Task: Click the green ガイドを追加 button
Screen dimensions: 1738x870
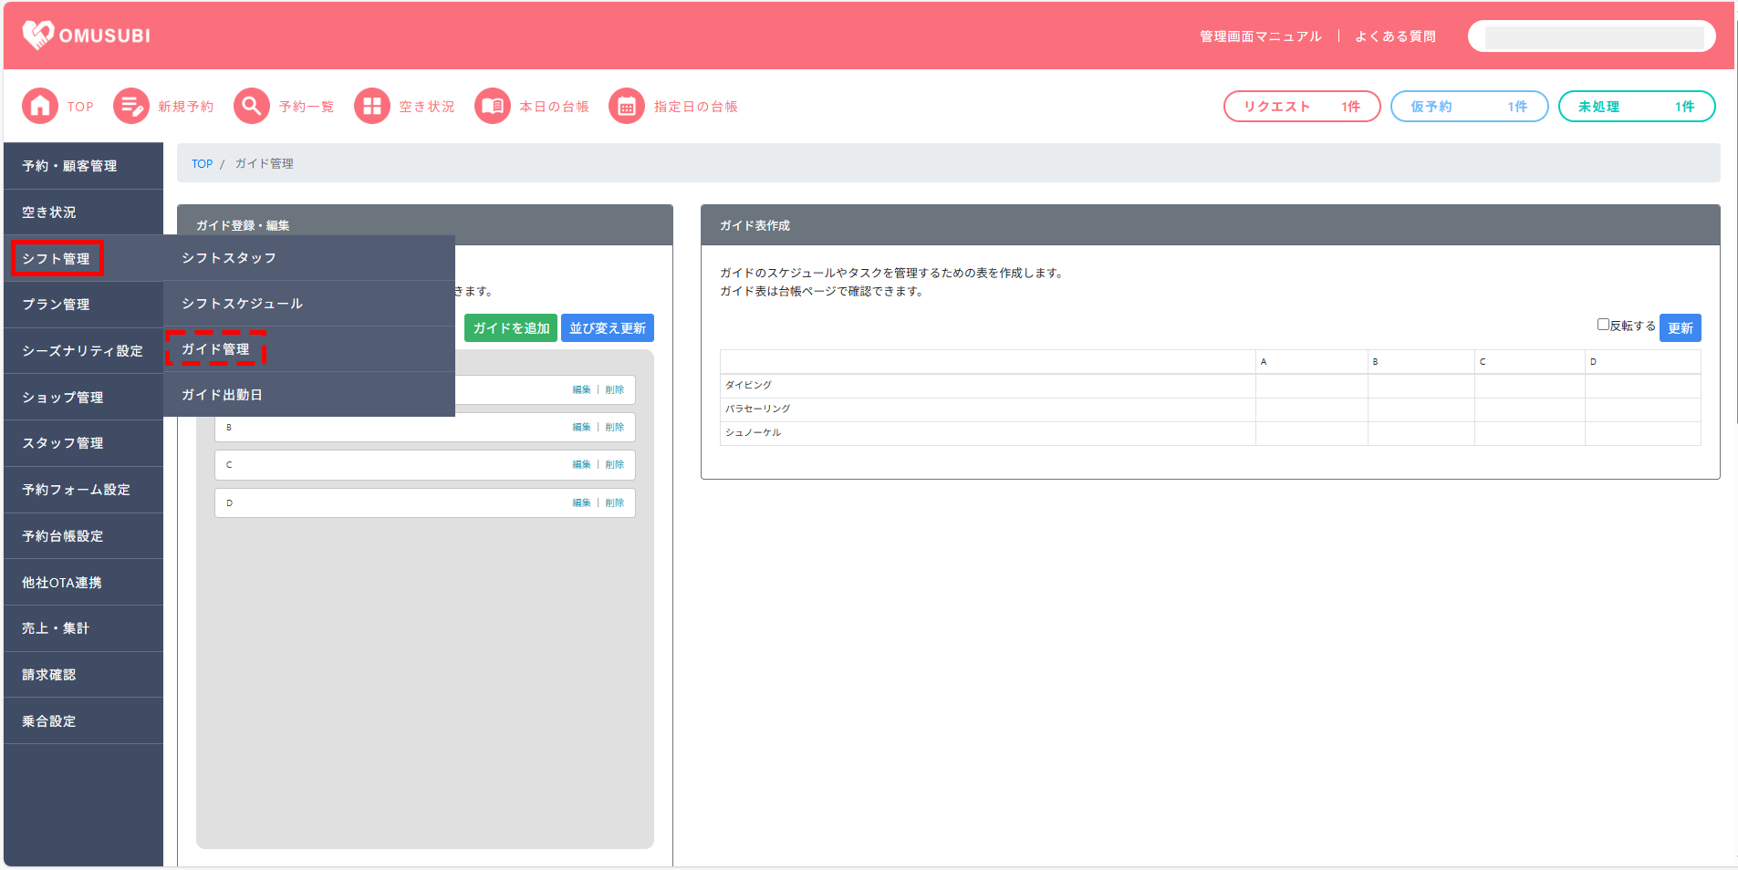Action: [x=511, y=328]
